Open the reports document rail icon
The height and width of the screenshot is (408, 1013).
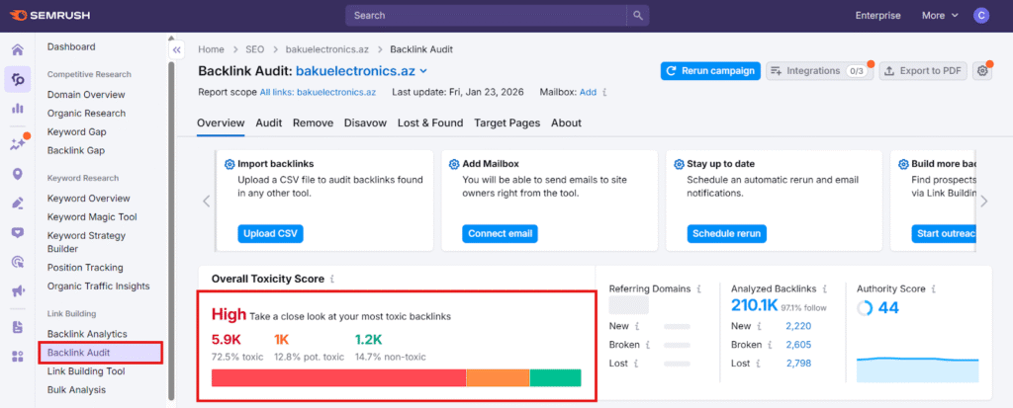pyautogui.click(x=18, y=327)
